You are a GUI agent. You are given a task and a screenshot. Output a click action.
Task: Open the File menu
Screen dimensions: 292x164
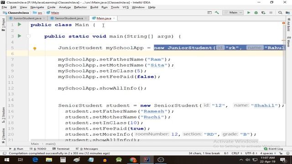tap(4, 7)
